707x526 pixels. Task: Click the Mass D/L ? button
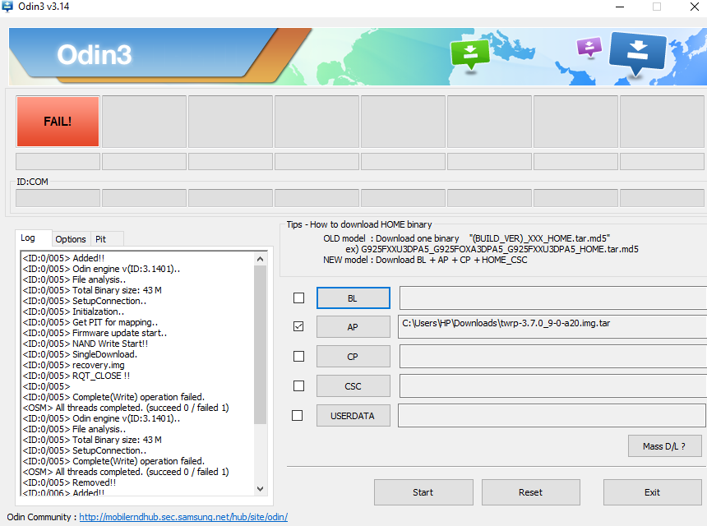point(664,445)
